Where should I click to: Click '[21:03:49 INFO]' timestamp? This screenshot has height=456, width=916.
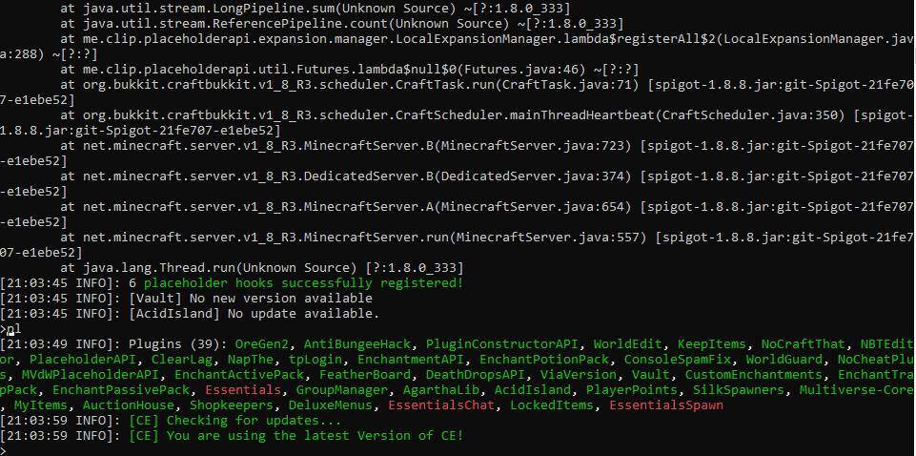(60, 343)
